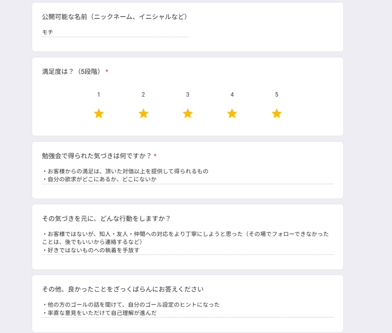Select the star under rating 1
The width and height of the screenshot is (392, 333).
click(x=99, y=113)
